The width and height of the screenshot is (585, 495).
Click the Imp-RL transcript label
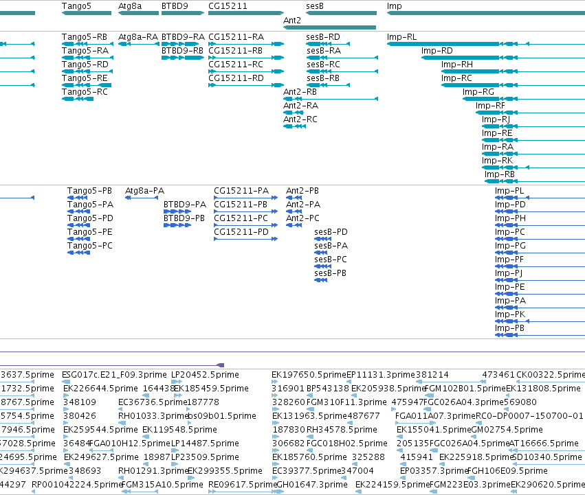402,37
